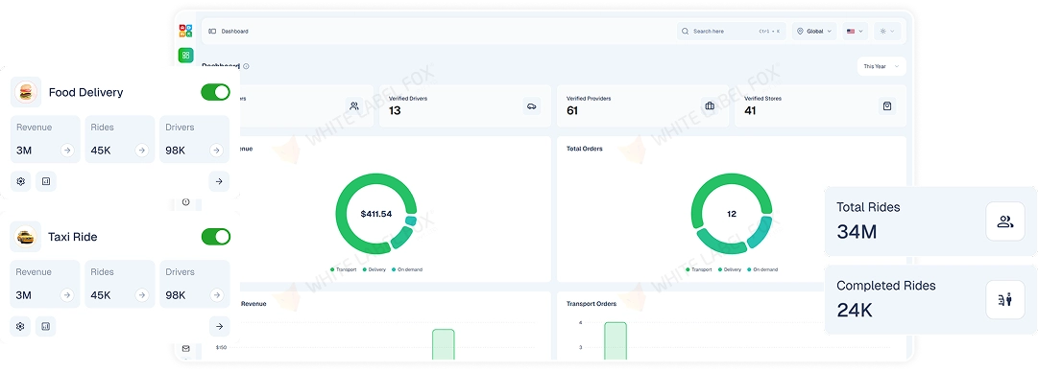Open the sun theme dropdown
The width and height of the screenshot is (1038, 372).
point(888,31)
